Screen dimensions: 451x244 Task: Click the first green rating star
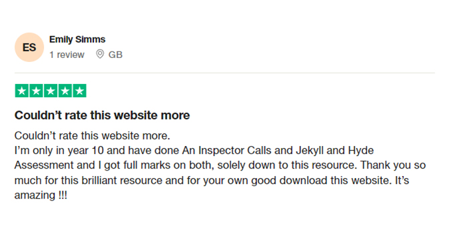point(21,91)
